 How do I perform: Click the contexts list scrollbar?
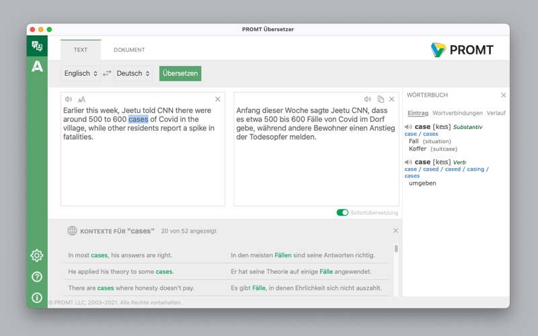[x=396, y=249]
